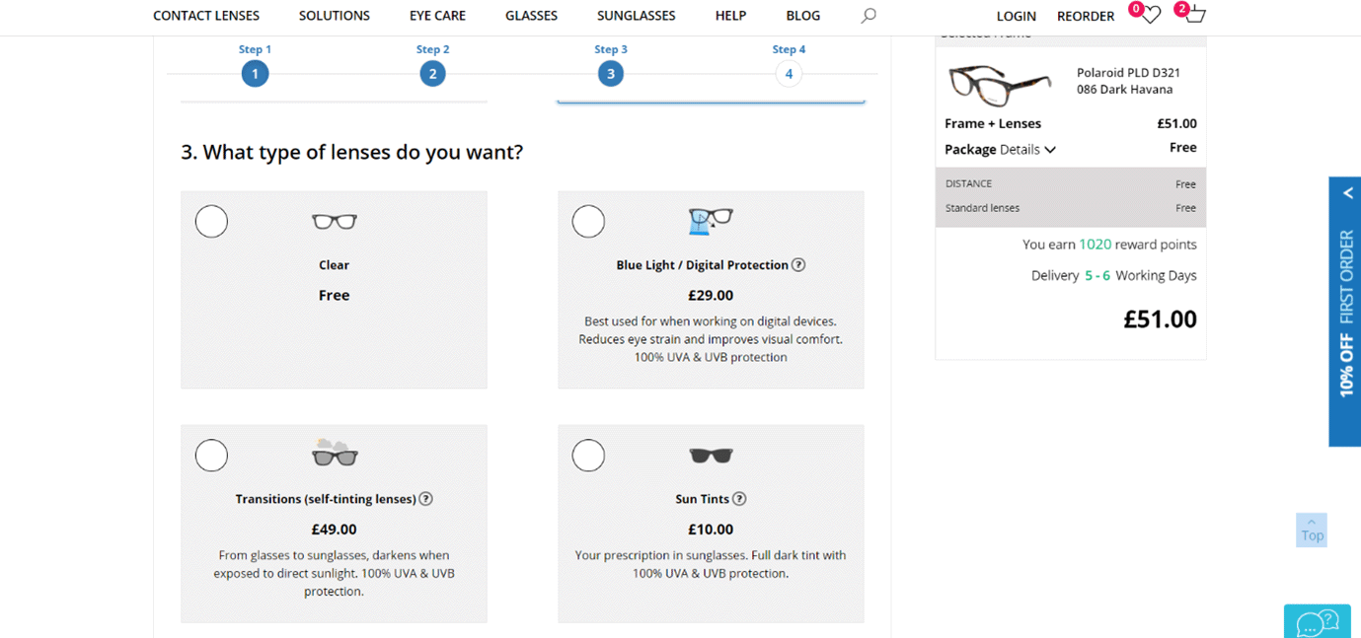Open the wishlist heart icon

click(x=1151, y=15)
